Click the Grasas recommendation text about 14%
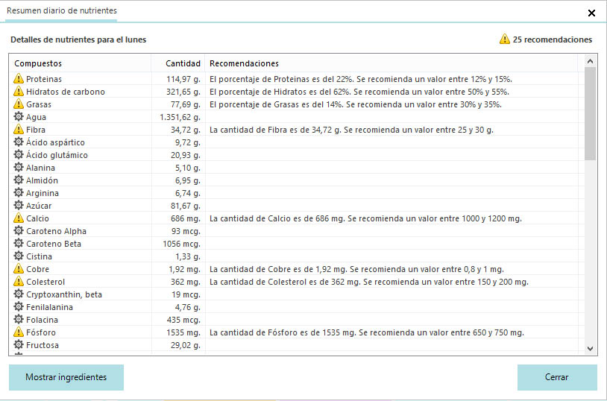Screen dimensions: 607x401 (356, 104)
